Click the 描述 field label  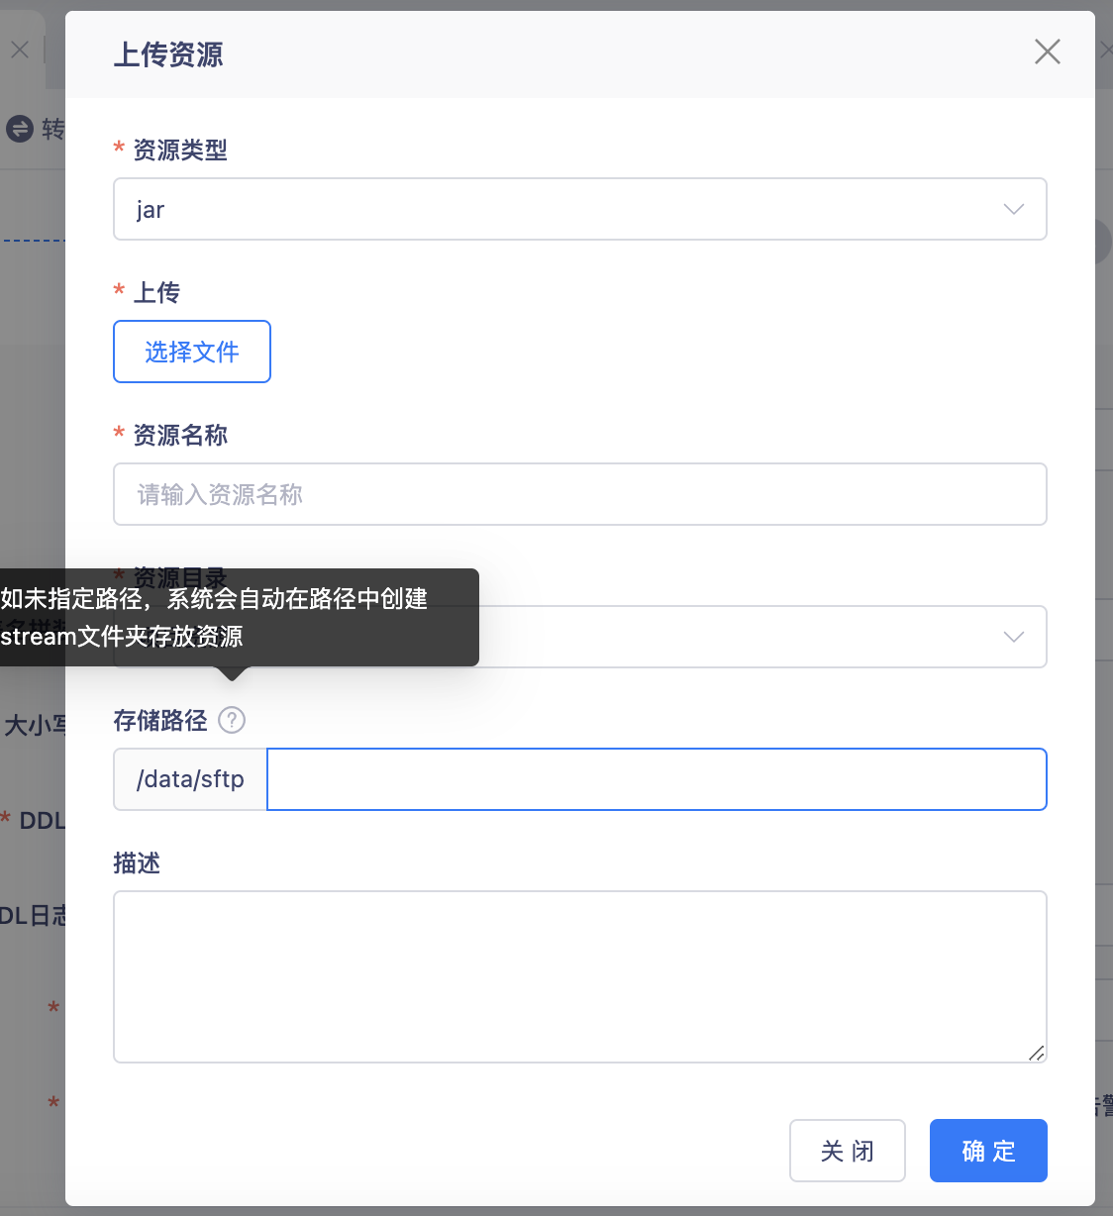tap(137, 862)
